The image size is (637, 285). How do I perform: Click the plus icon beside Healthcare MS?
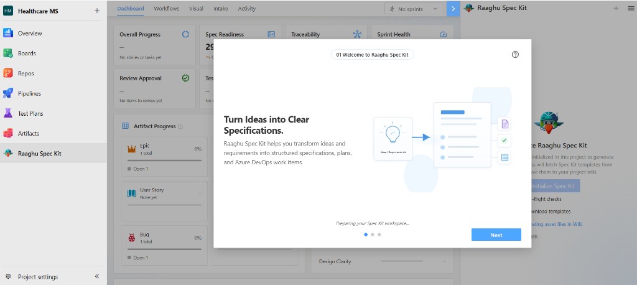96,11
